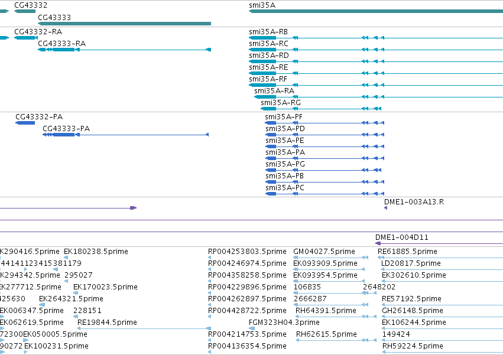Select EST RP004358258.5prime
This screenshot has height=355, width=503.
coord(247,275)
